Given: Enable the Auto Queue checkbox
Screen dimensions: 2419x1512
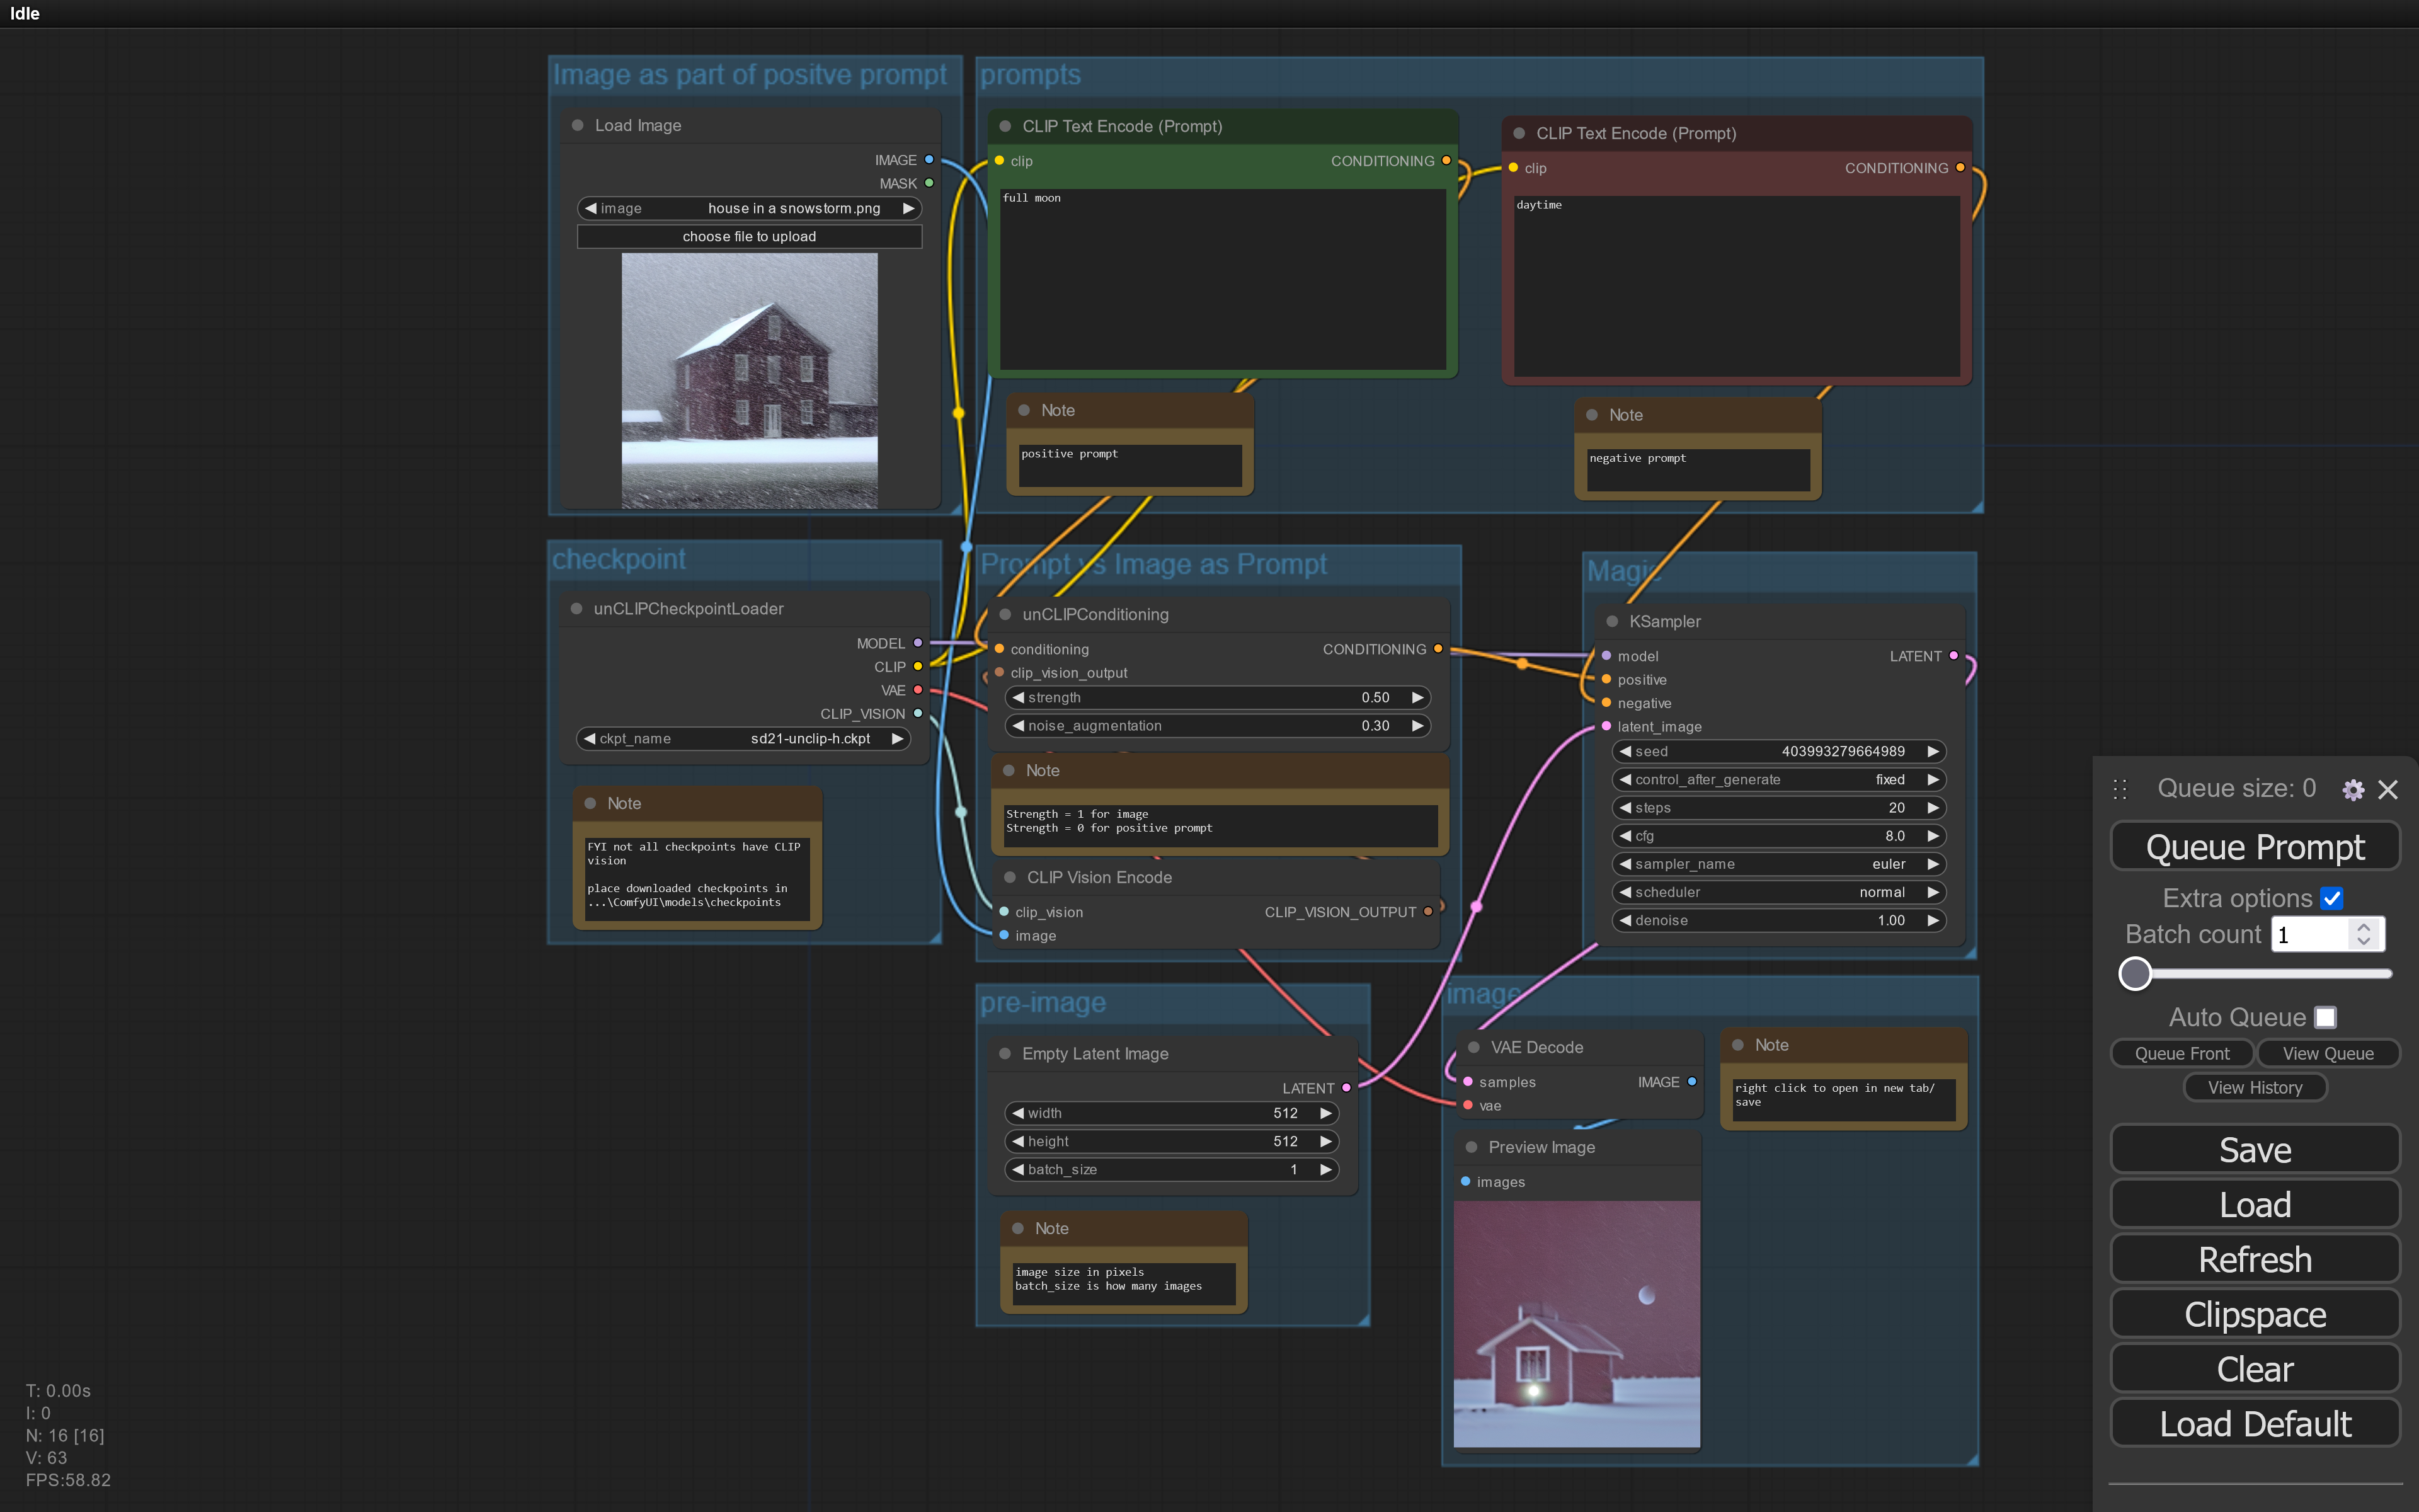Looking at the screenshot, I should [2325, 1017].
